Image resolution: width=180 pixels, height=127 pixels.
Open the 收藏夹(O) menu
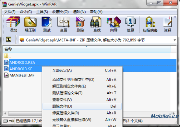(60, 12)
